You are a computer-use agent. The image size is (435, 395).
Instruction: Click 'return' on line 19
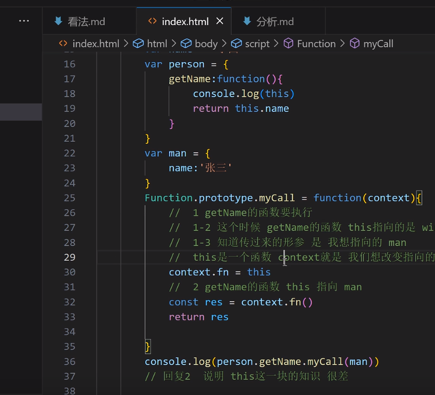(x=211, y=109)
